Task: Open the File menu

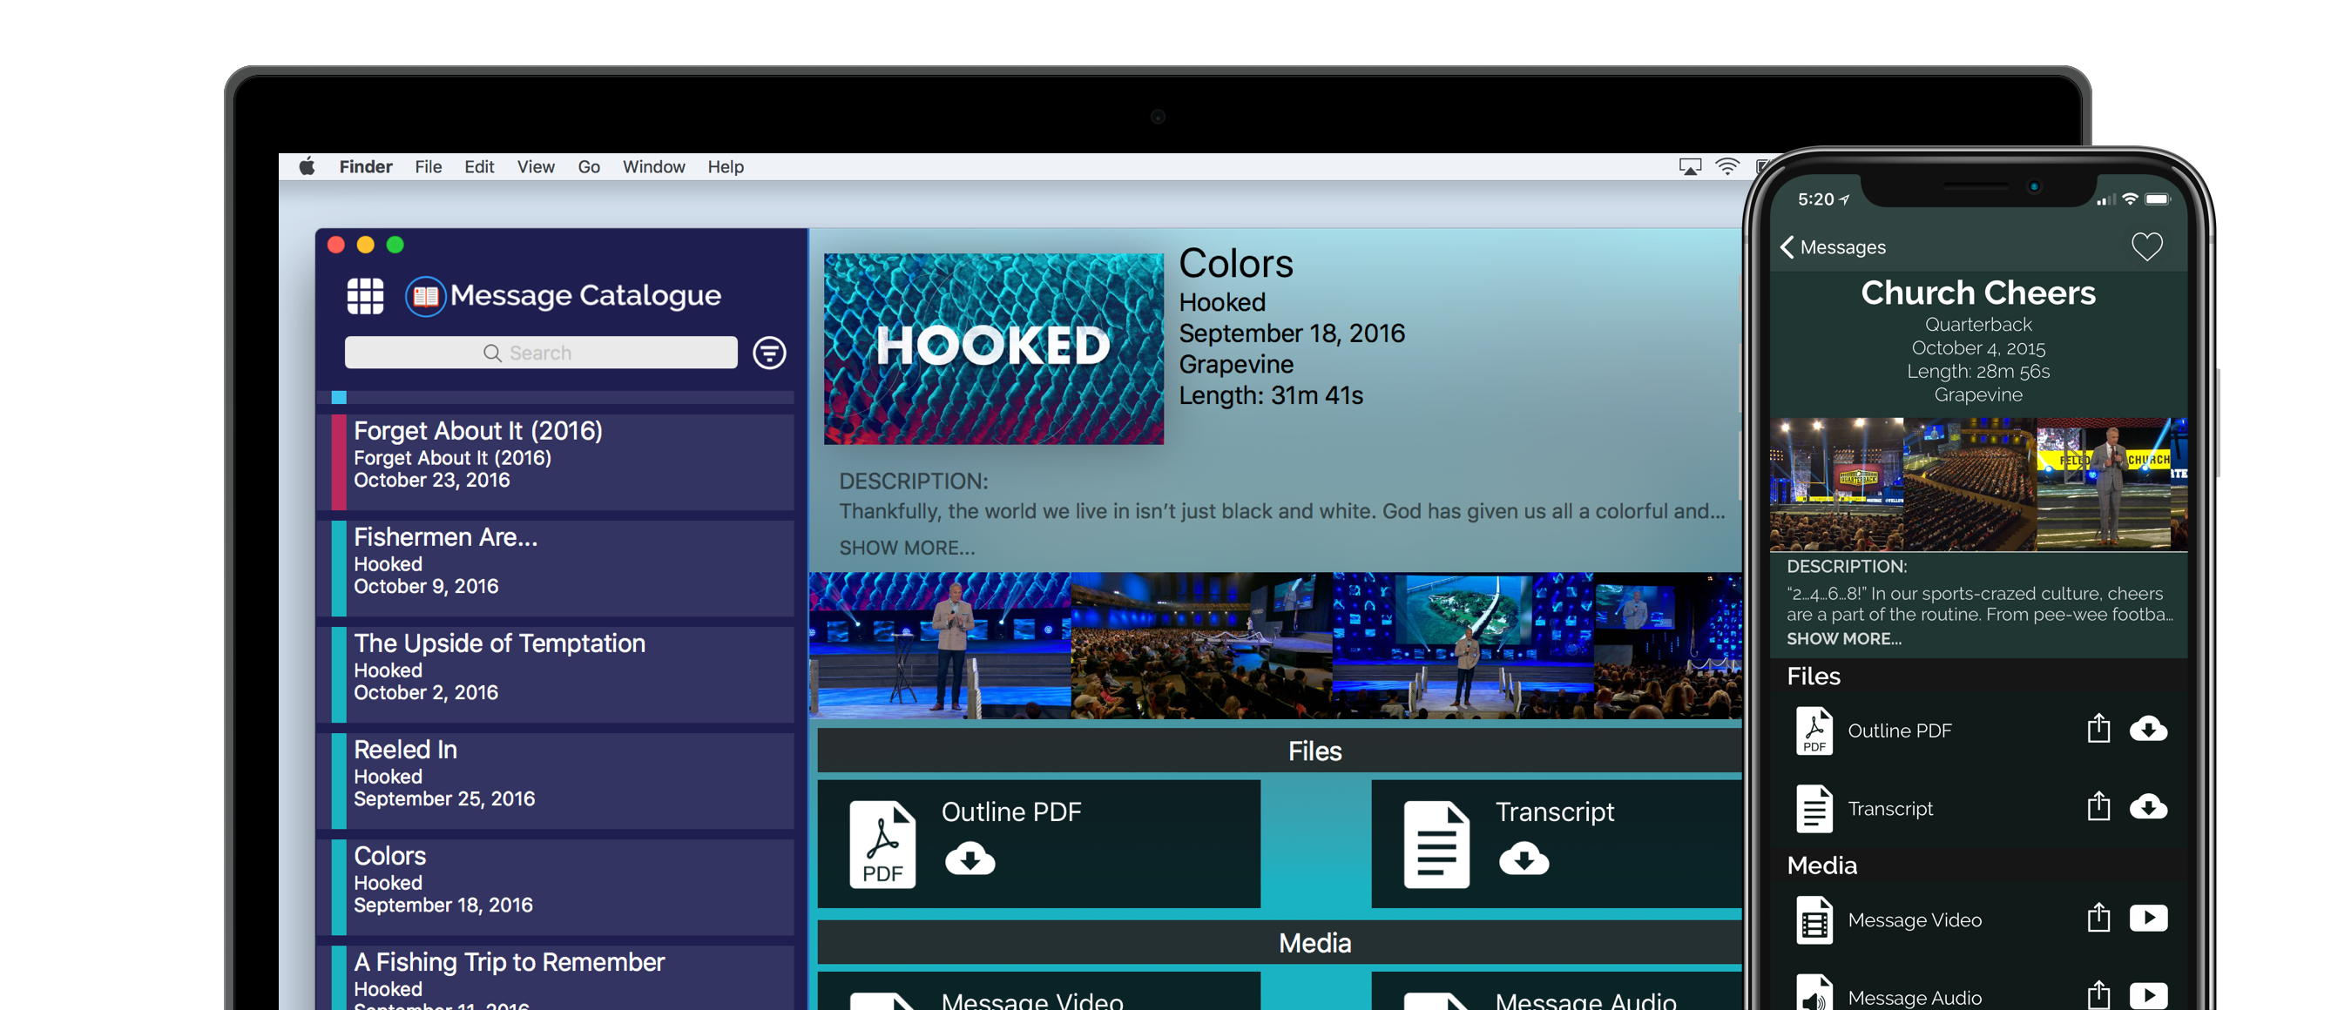Action: (428, 166)
